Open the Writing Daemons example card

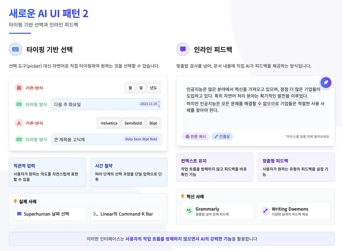pos(294,211)
